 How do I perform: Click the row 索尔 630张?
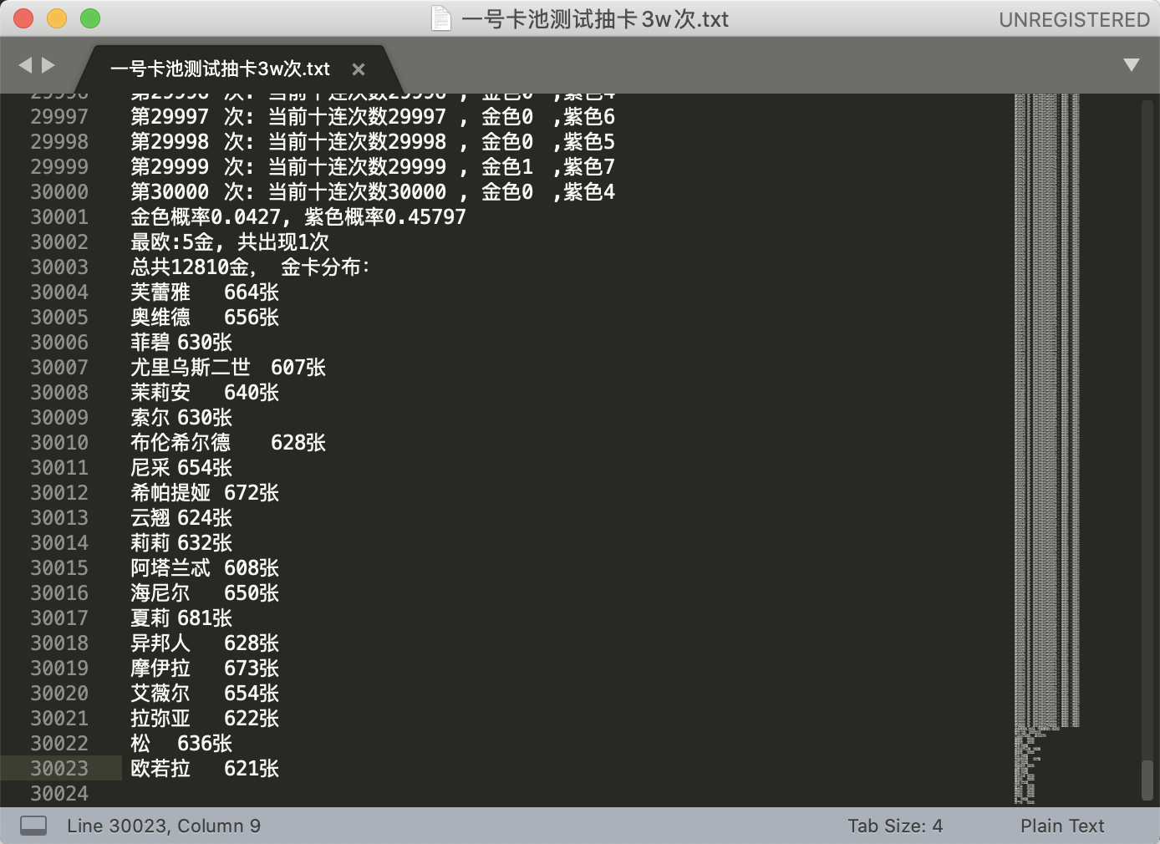point(181,418)
